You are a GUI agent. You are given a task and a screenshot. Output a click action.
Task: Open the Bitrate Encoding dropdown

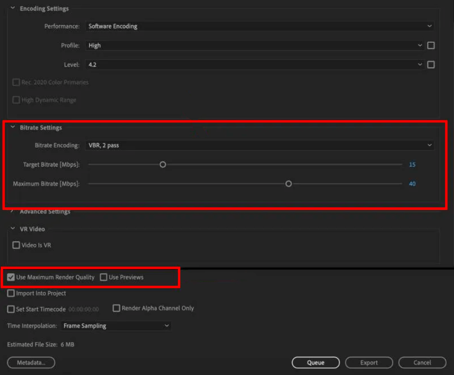259,146
